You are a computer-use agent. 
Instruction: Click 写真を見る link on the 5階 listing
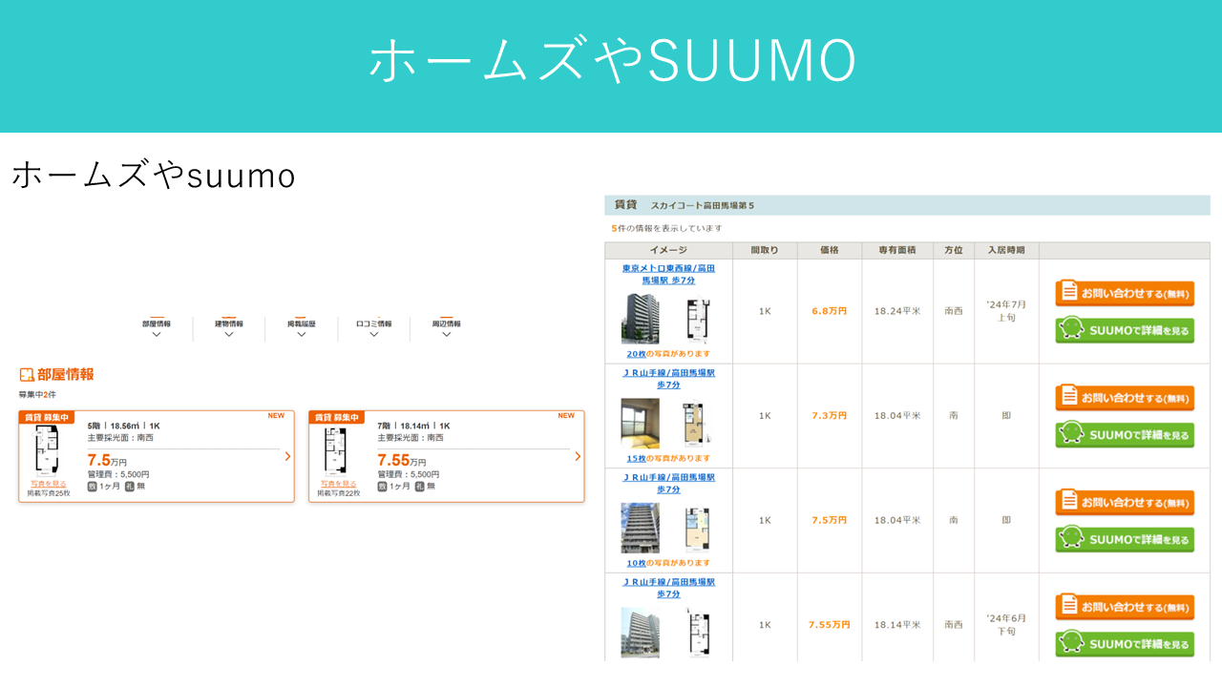point(48,484)
